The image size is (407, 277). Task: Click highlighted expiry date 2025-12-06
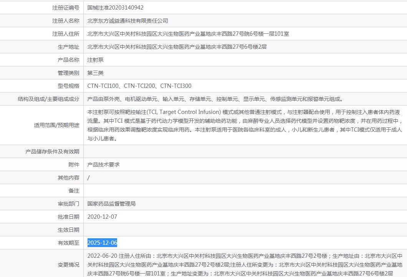[102, 243]
